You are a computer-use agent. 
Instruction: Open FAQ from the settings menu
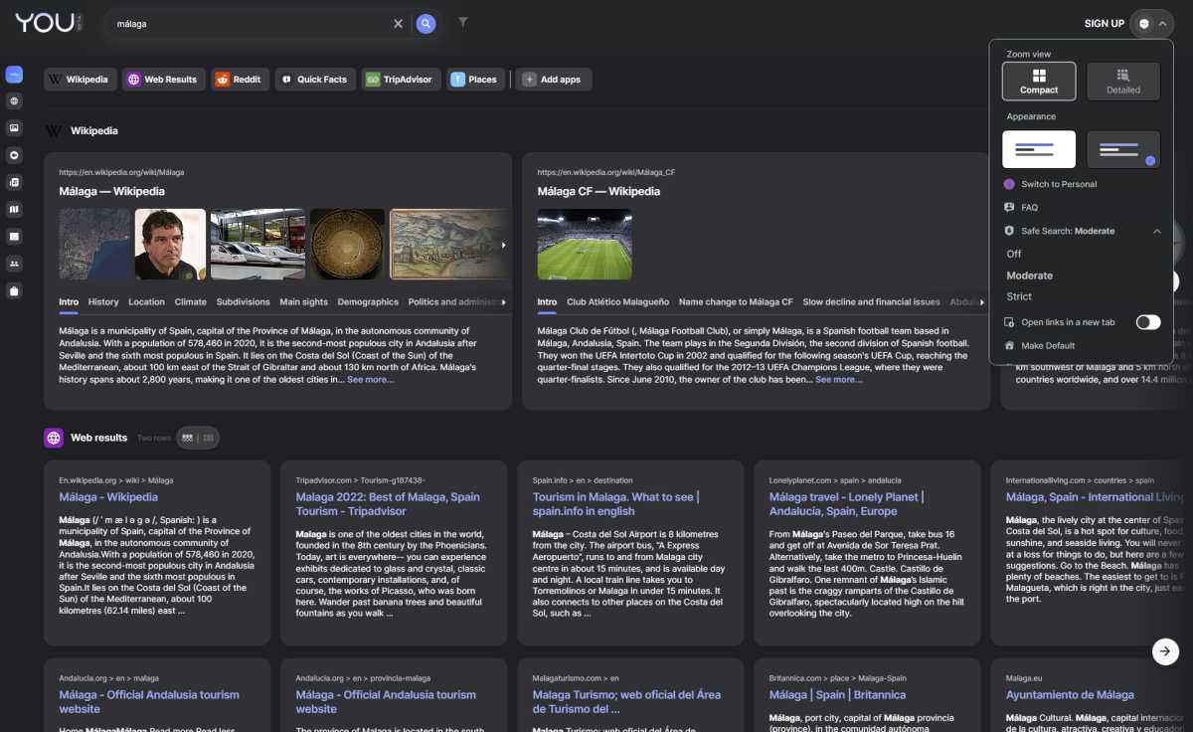[1021, 208]
